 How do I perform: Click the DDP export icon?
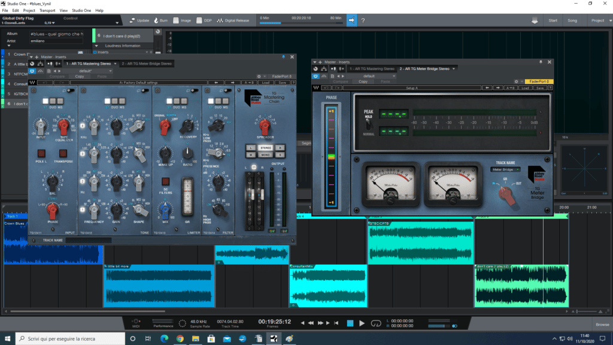[x=199, y=20]
